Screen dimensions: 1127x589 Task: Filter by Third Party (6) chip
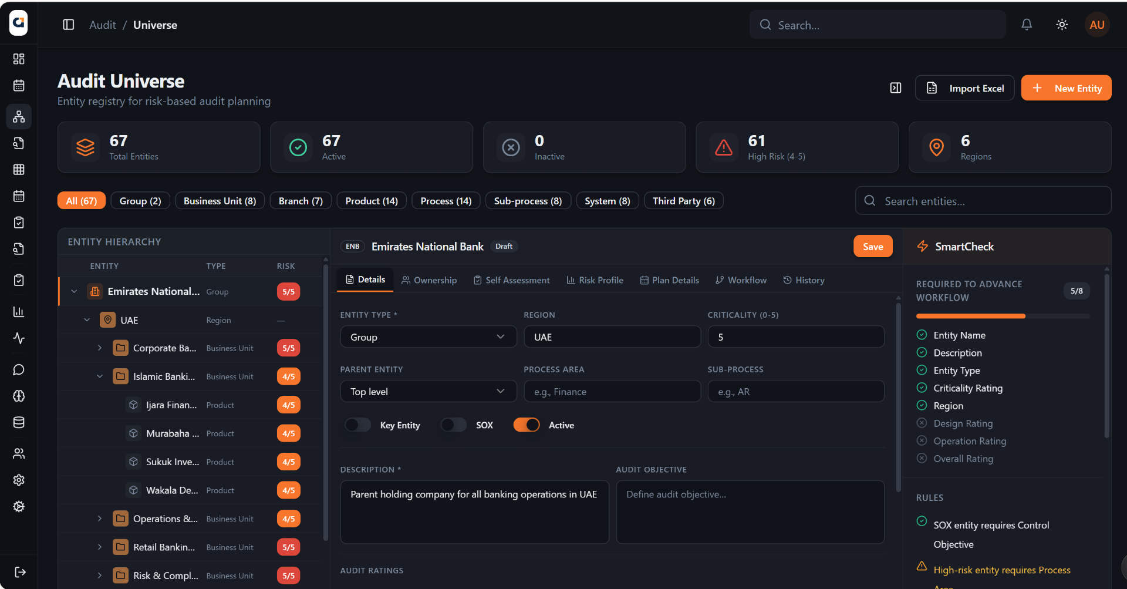684,201
